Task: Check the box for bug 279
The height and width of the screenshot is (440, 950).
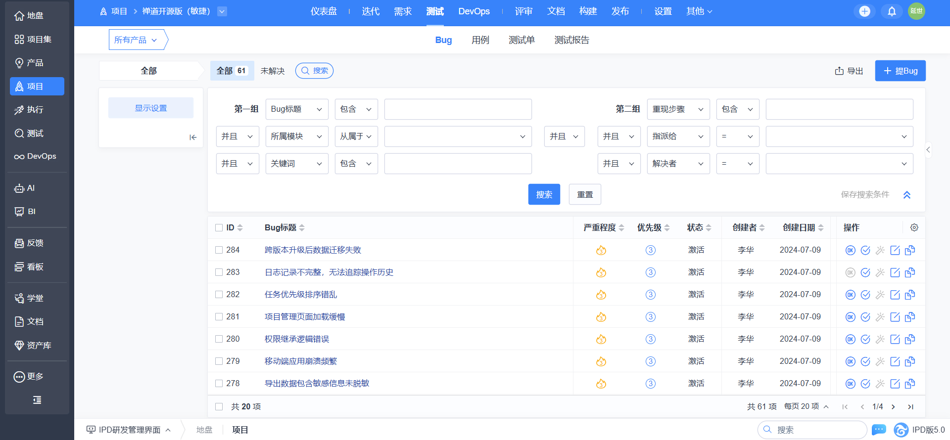Action: tap(219, 361)
